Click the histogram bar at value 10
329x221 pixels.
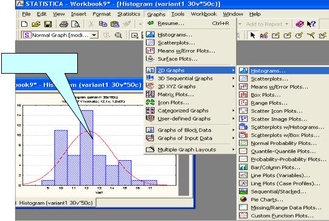point(61,158)
